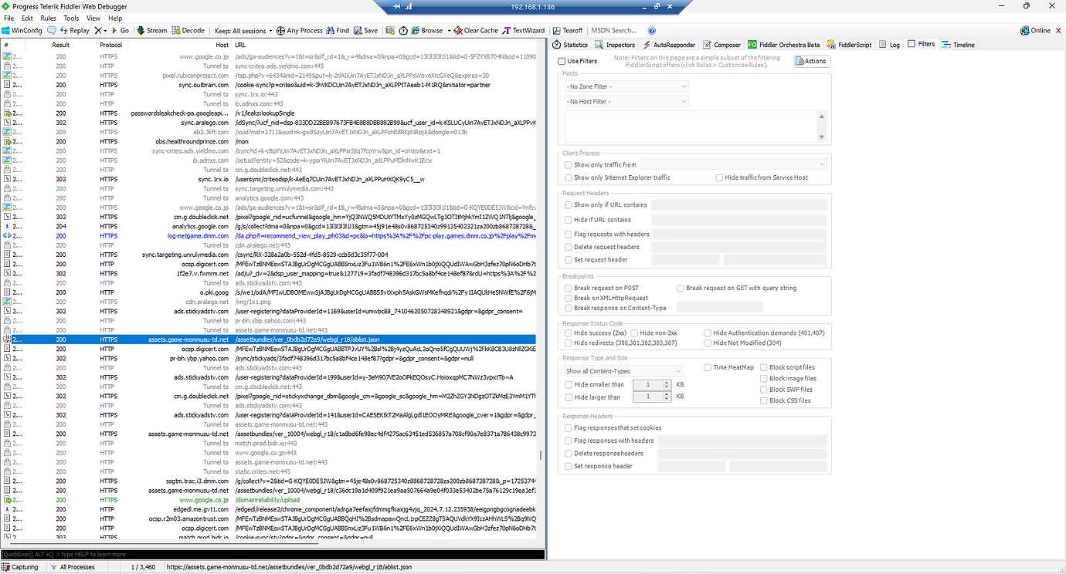Click the comment bubble icon in toolbar
Viewport: 1066px width, 574px height.
click(x=52, y=31)
